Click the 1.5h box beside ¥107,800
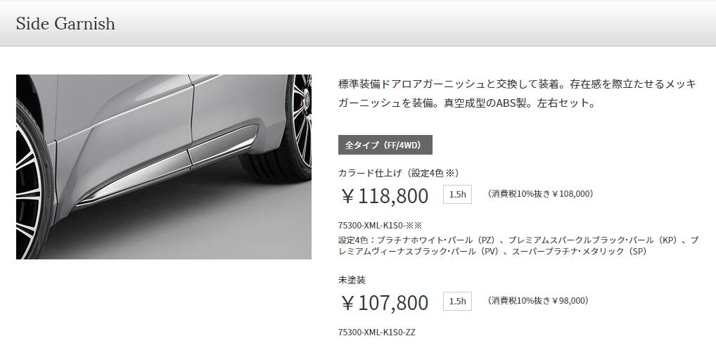 (x=457, y=301)
